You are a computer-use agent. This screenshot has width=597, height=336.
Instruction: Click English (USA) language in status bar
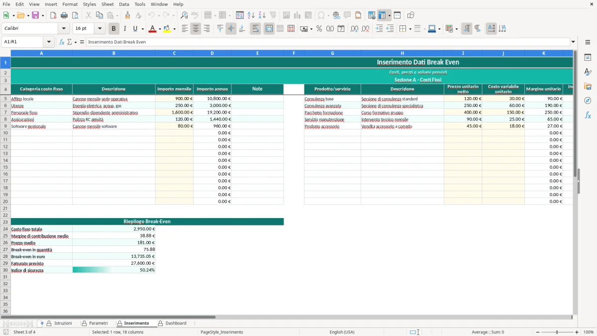click(342, 332)
